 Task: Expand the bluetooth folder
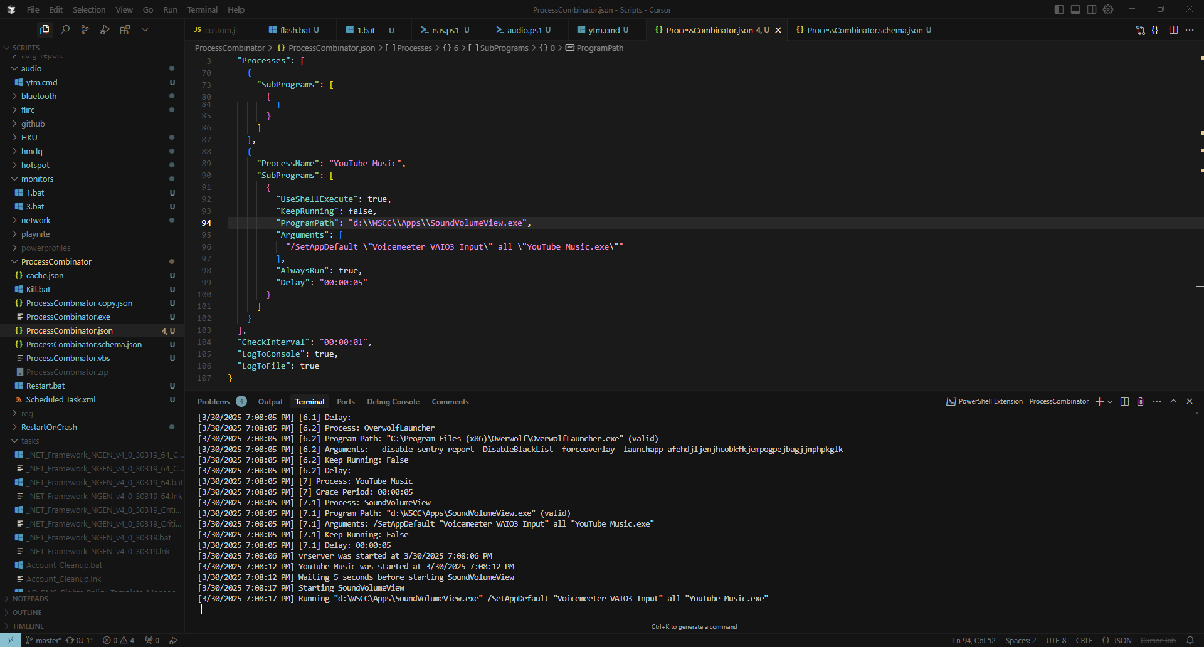tap(39, 96)
